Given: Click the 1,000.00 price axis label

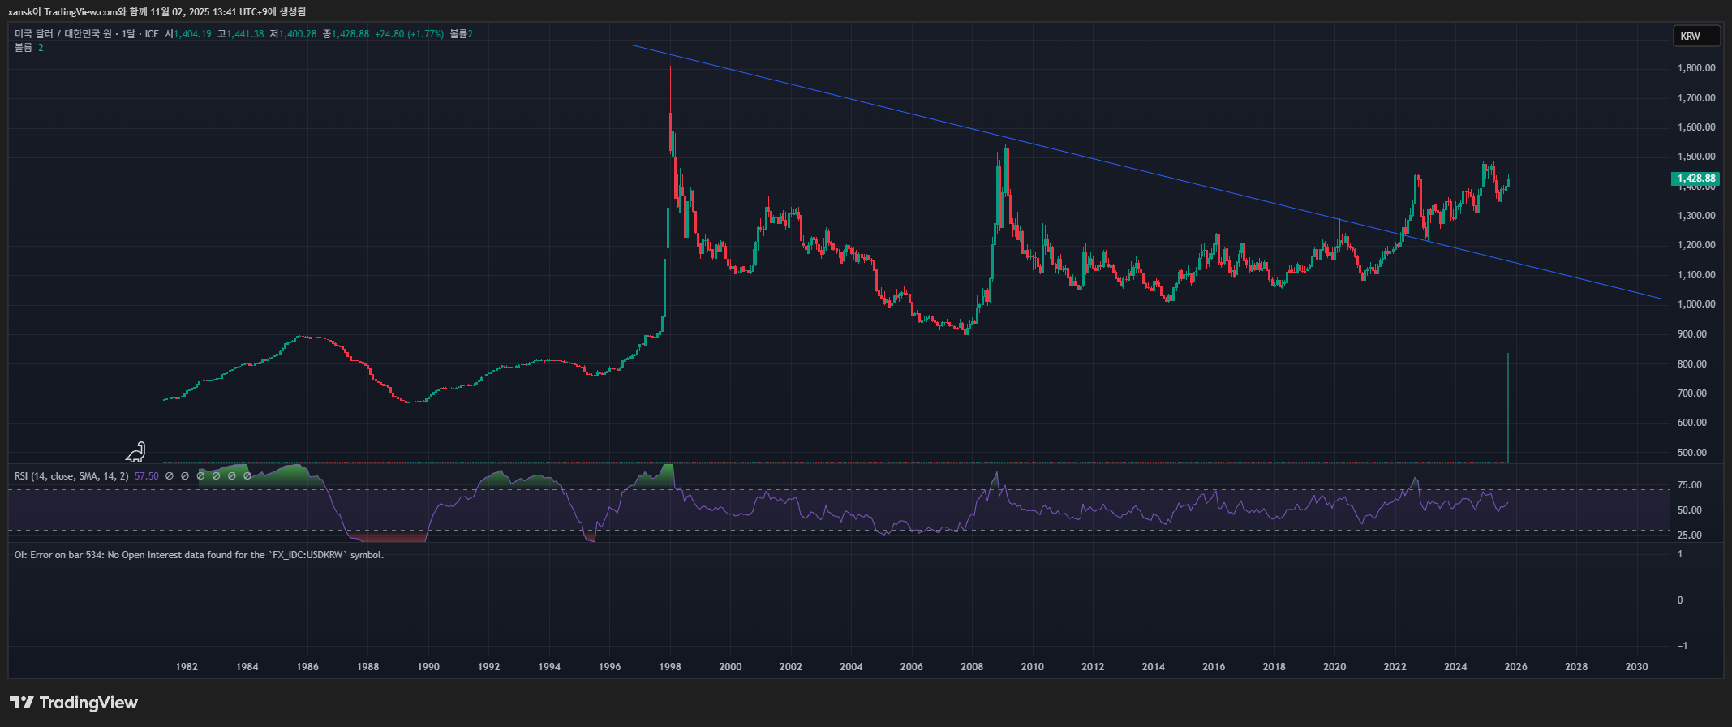Looking at the screenshot, I should (1696, 304).
